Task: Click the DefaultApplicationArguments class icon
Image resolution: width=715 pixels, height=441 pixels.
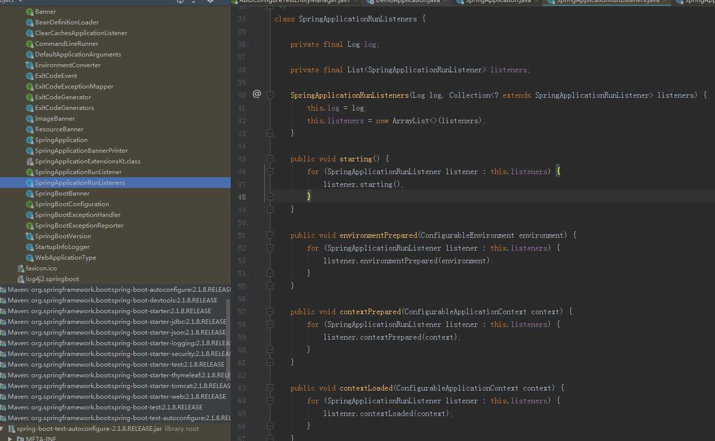Action: tap(30, 54)
